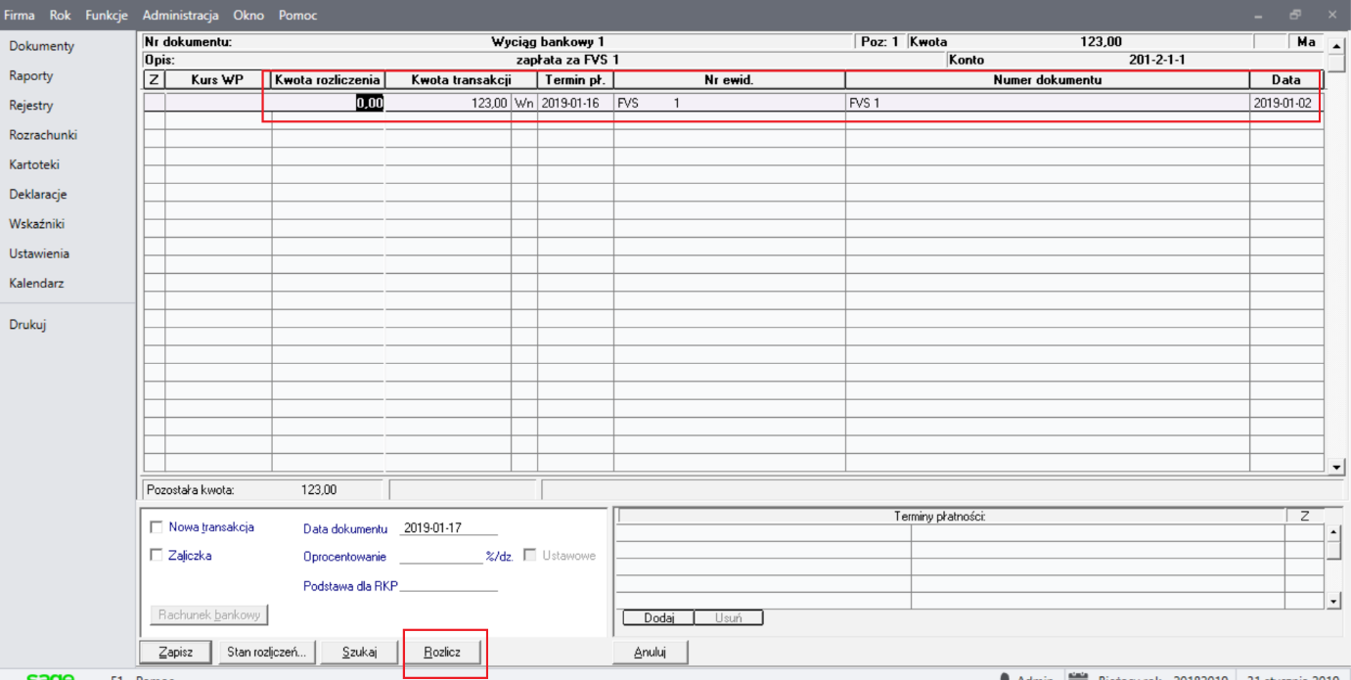Click the Opis text zapłata za FVS 1
The height and width of the screenshot is (680, 1351).
click(x=567, y=60)
